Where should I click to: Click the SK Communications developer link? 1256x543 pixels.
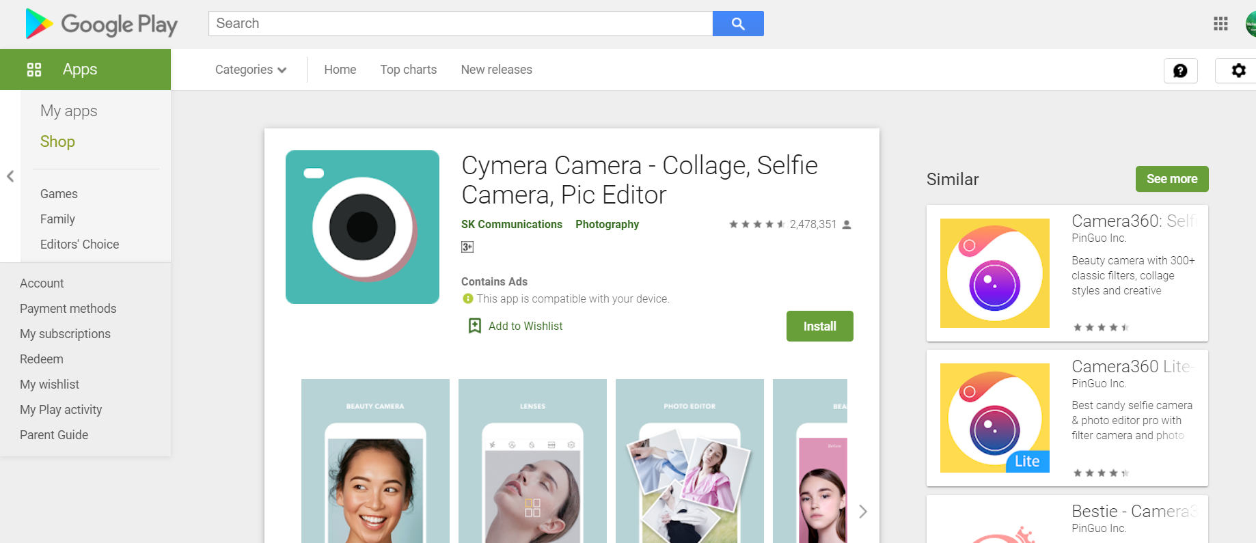click(x=512, y=224)
